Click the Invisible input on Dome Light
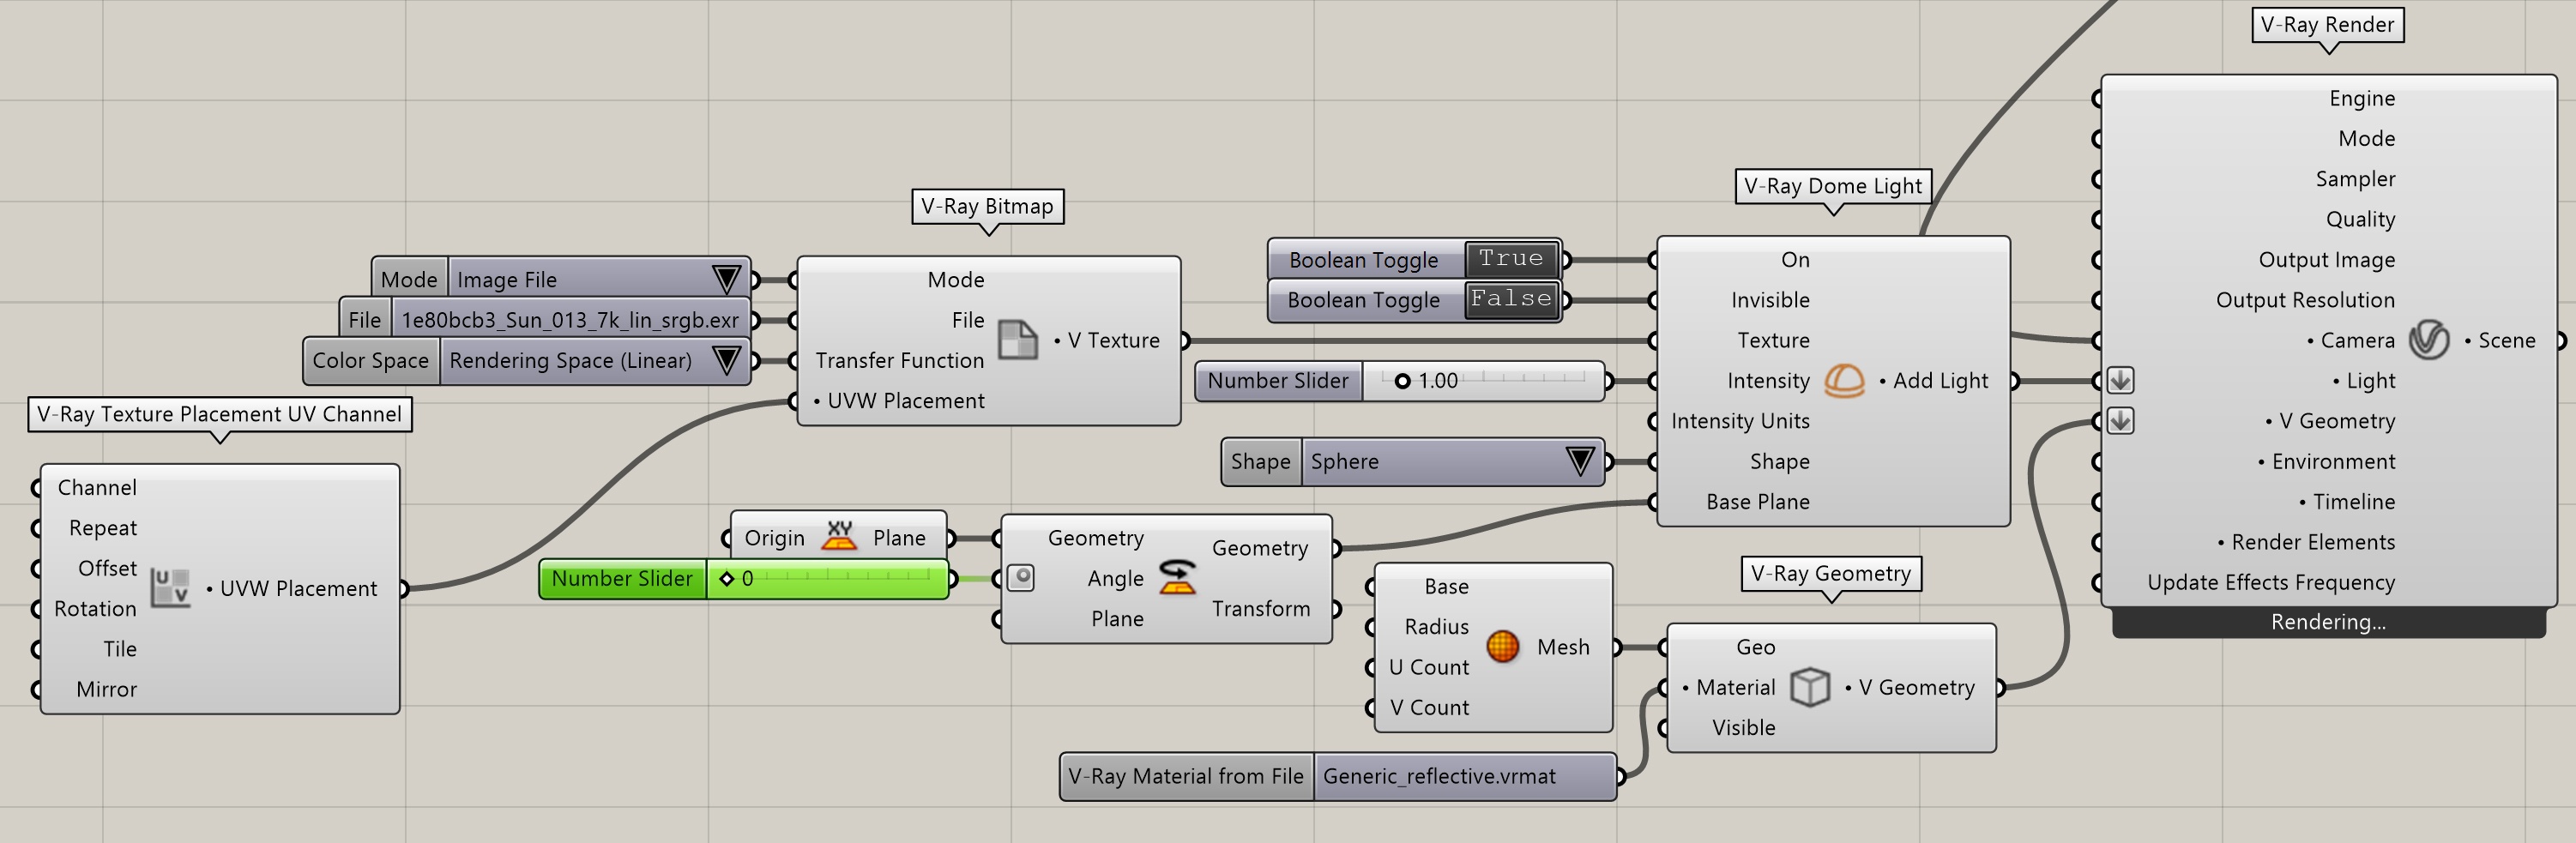 click(1770, 300)
